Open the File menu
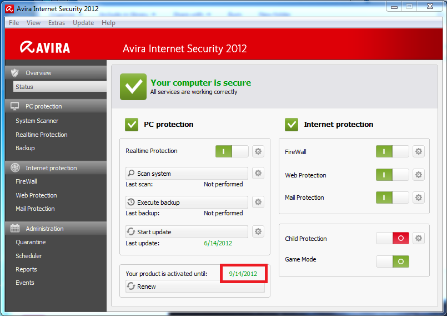The width and height of the screenshot is (447, 316). 14,23
